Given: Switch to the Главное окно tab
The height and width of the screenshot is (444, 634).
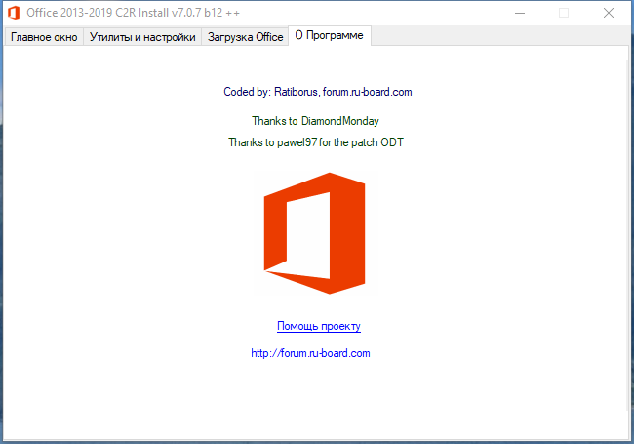Looking at the screenshot, I should pyautogui.click(x=44, y=37).
